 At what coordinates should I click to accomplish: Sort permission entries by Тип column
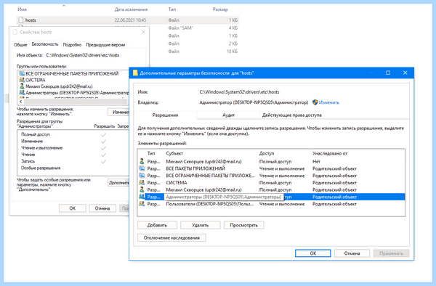point(151,153)
